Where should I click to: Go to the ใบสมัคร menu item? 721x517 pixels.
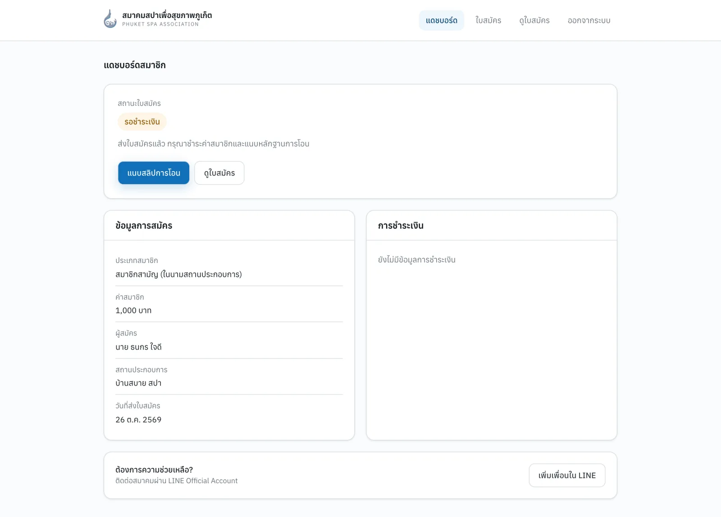(x=488, y=20)
